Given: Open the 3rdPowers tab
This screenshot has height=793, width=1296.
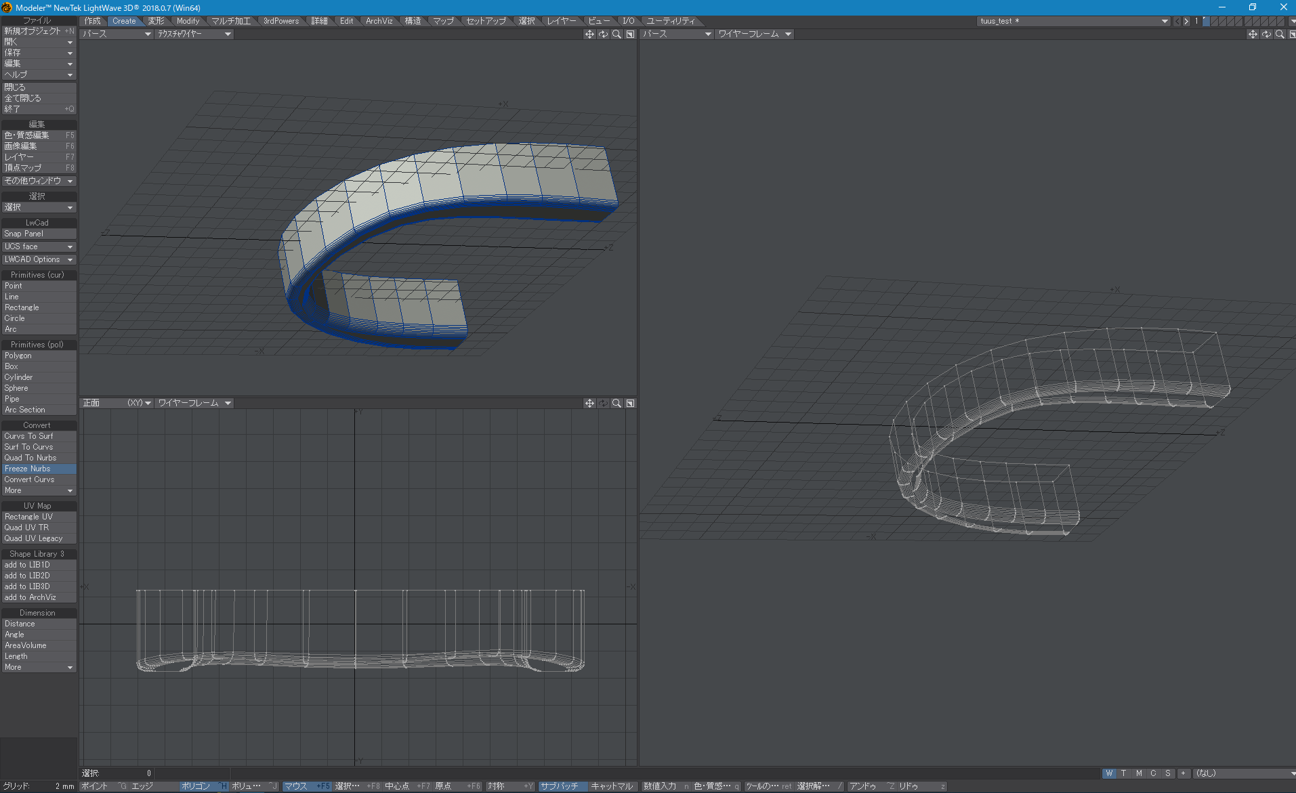Looking at the screenshot, I should click(281, 21).
